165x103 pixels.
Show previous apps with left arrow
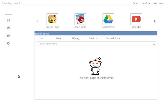(x=37, y=21)
